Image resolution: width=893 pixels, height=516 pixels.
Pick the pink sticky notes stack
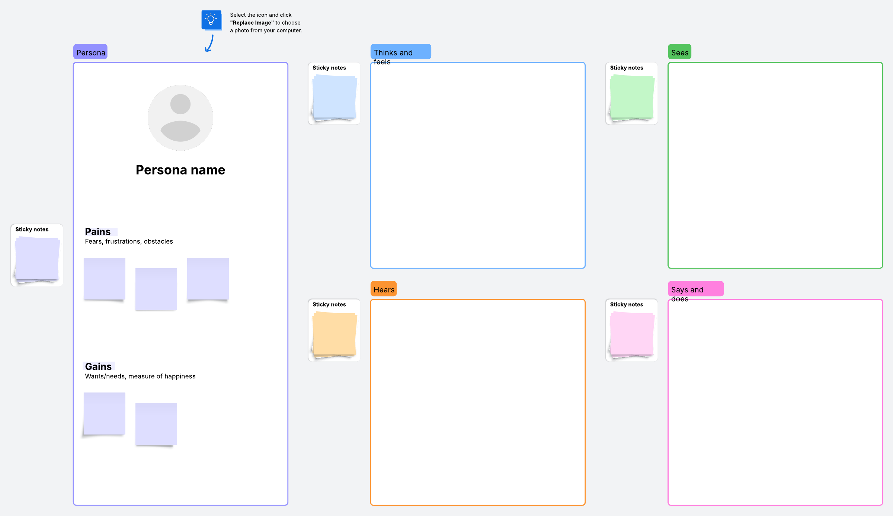(x=632, y=334)
